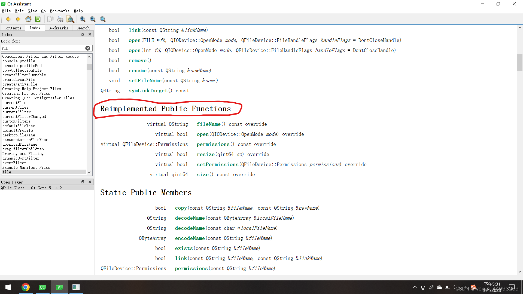The image size is (523, 294).
Task: Open the symLinkTarget function link
Action: (x=148, y=91)
